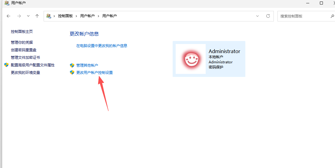This screenshot has height=168, width=335.
Task: Open the recent locations dropdown chevron
Action: click(28, 16)
